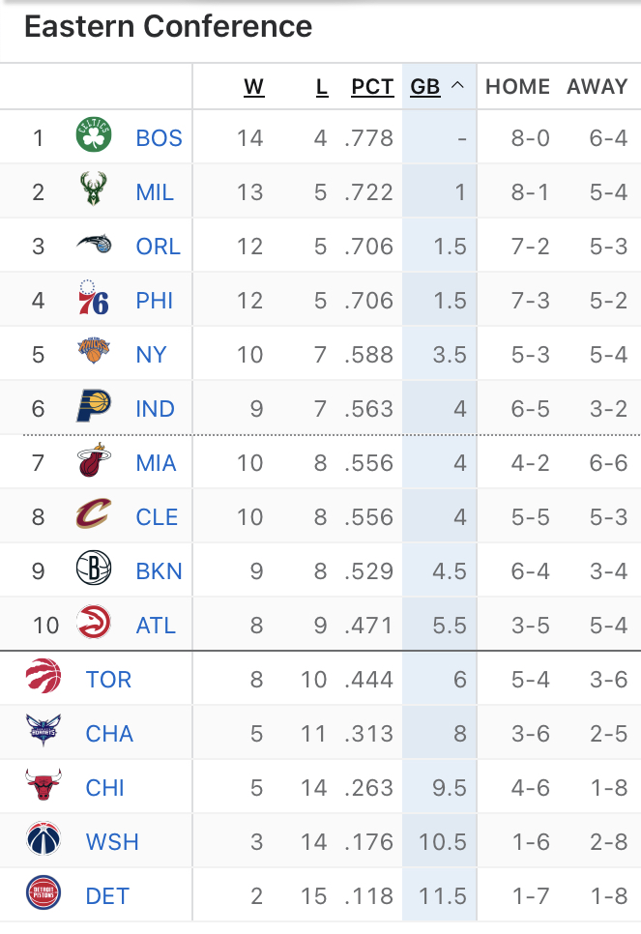Click the Milwaukee Bucks logo

(x=94, y=189)
